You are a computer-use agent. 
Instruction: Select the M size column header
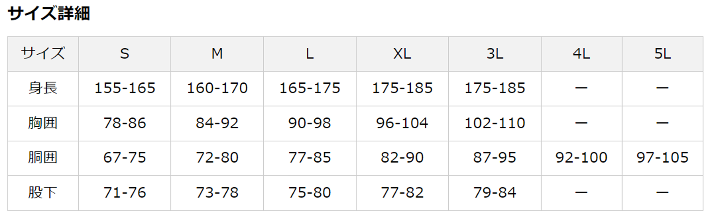pos(217,54)
